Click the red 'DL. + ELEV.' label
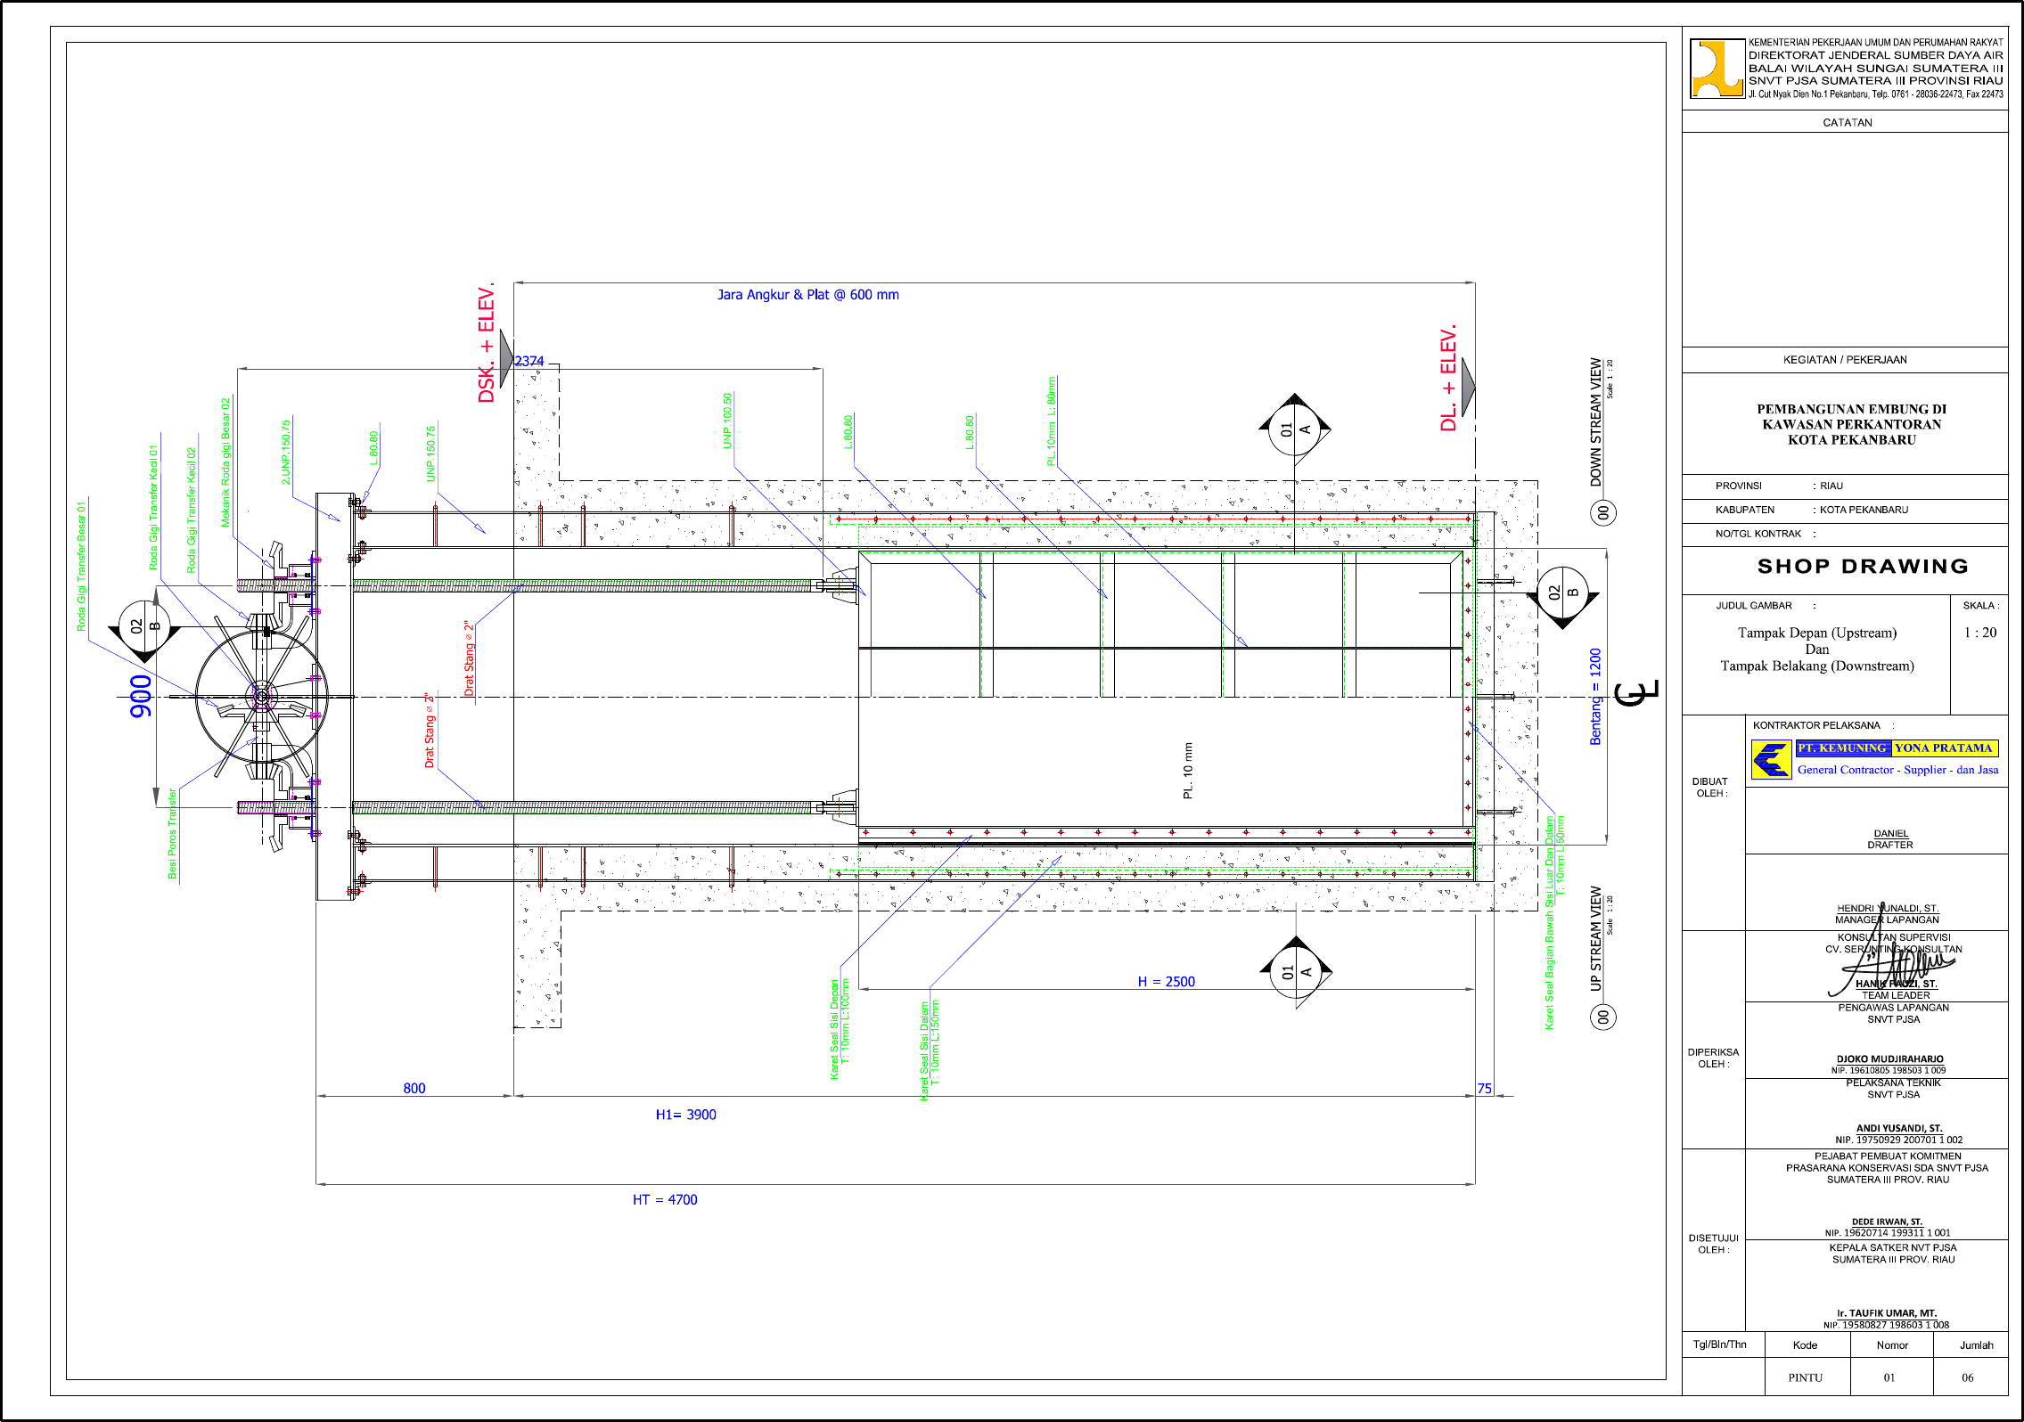Screen dimensions: 2024x1422 [1448, 378]
